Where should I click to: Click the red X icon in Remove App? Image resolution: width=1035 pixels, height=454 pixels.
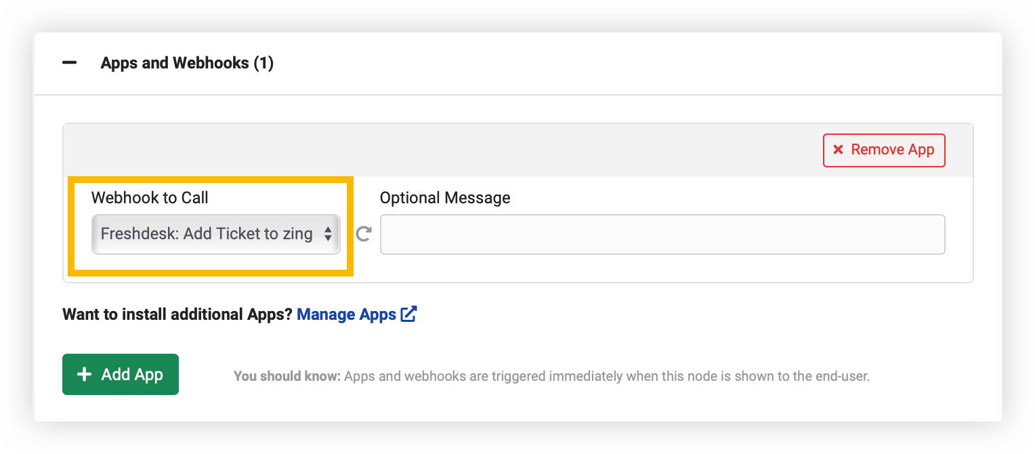[x=838, y=150]
